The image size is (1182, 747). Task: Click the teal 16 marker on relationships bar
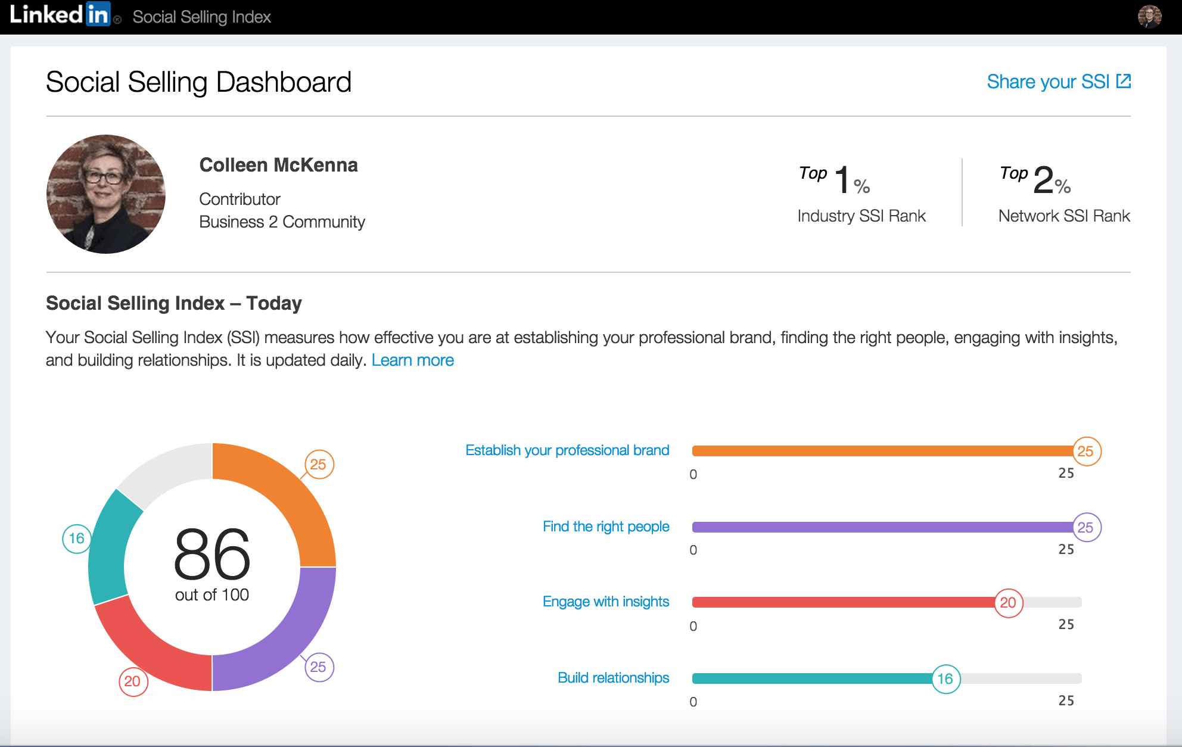[945, 678]
